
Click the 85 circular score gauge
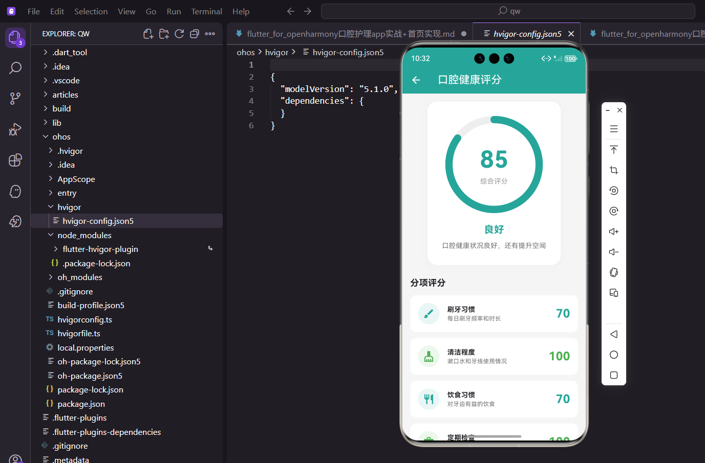(494, 165)
